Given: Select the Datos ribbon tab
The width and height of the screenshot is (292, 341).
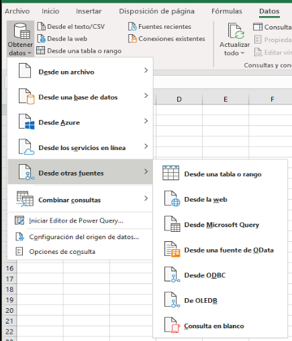Looking at the screenshot, I should (x=269, y=11).
